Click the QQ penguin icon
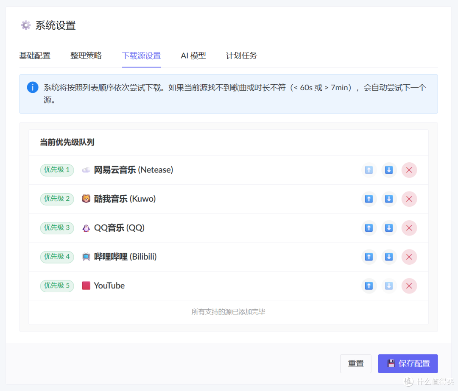458x391 pixels. (x=86, y=228)
